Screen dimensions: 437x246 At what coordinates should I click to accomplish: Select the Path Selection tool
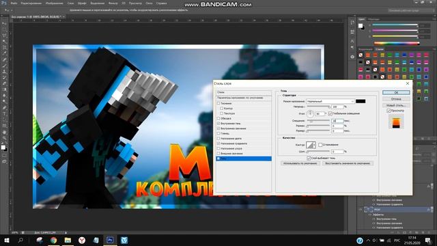point(4,120)
